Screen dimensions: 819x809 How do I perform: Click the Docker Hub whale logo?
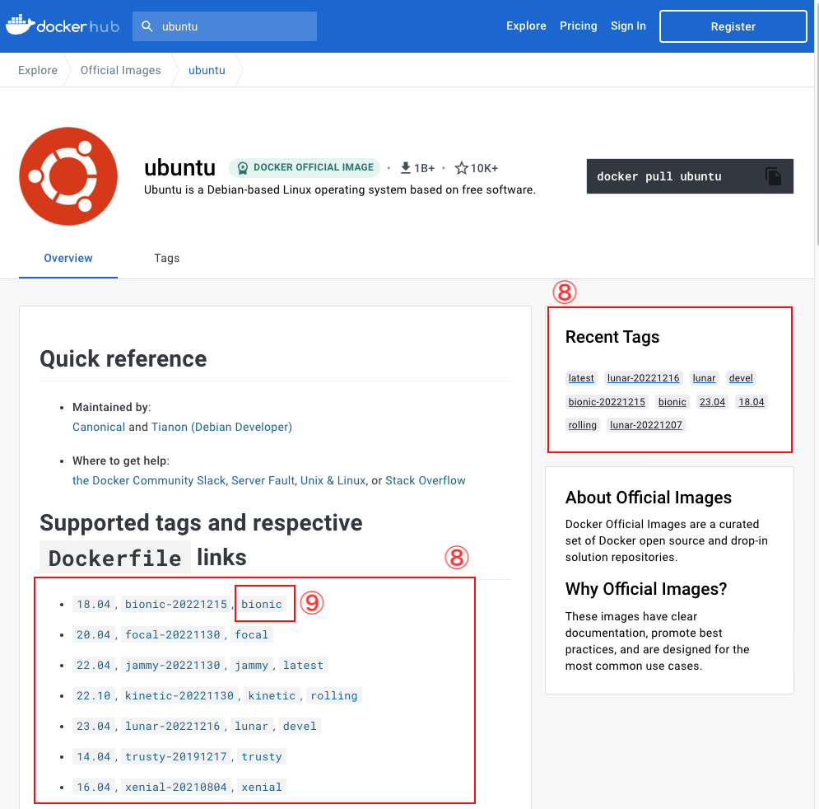(63, 26)
